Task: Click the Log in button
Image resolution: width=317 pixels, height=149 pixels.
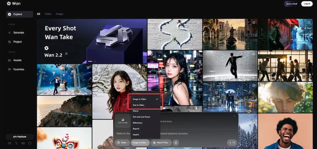Action: click(307, 4)
